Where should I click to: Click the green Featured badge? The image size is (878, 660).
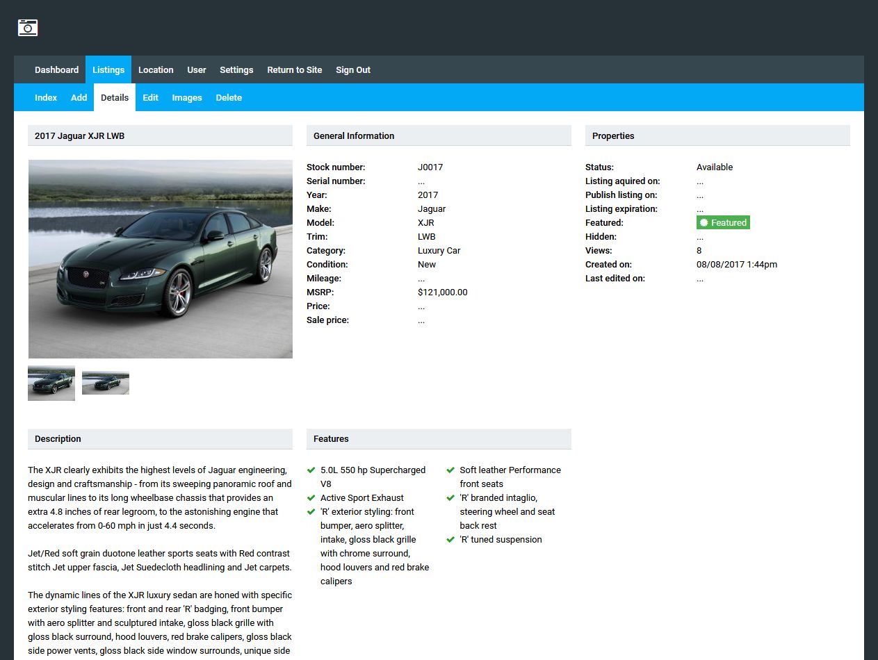pos(723,223)
